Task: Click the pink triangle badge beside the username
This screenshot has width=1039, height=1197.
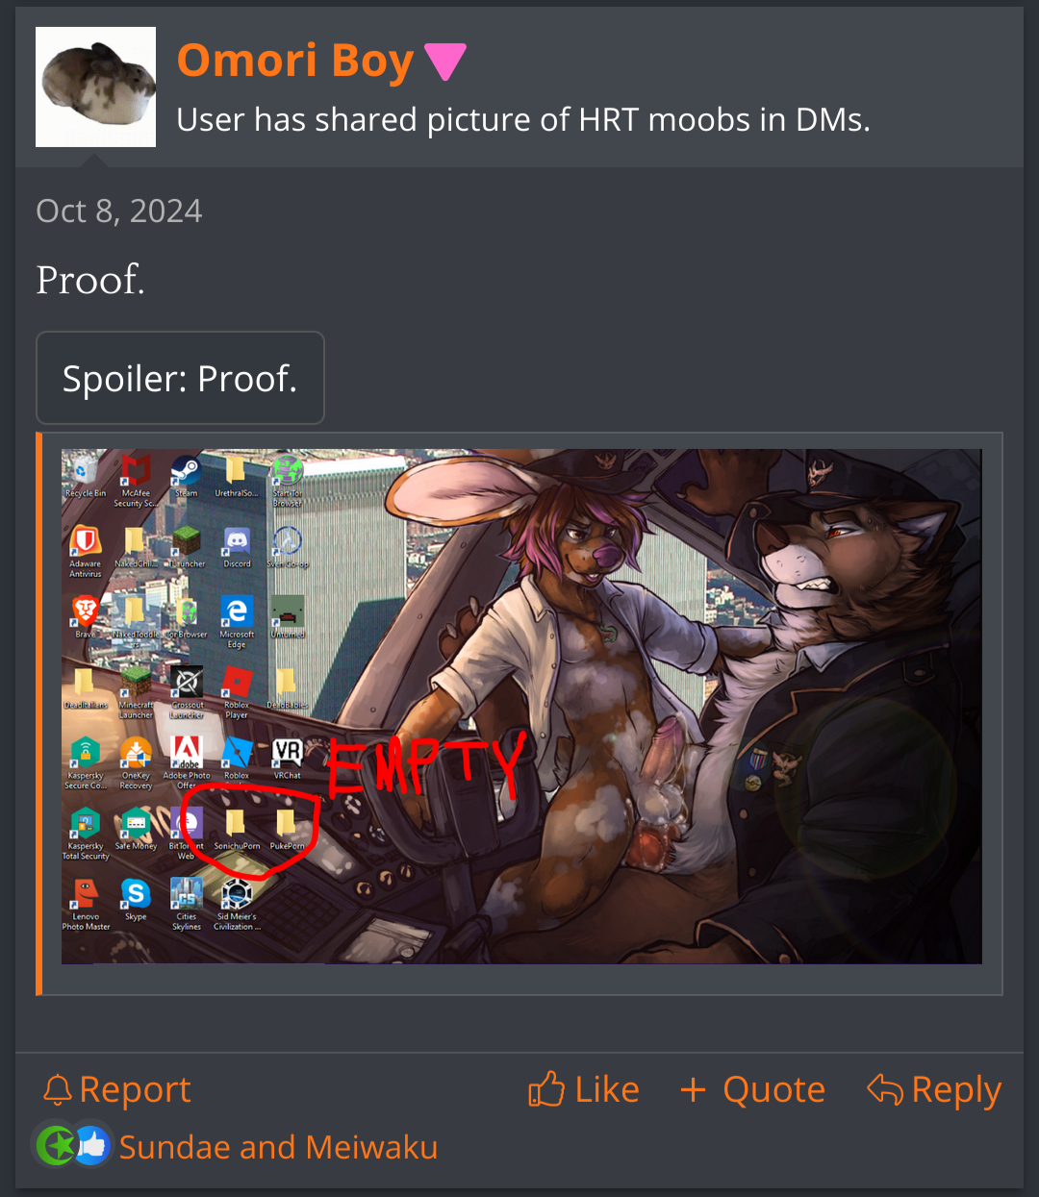Action: pos(445,62)
